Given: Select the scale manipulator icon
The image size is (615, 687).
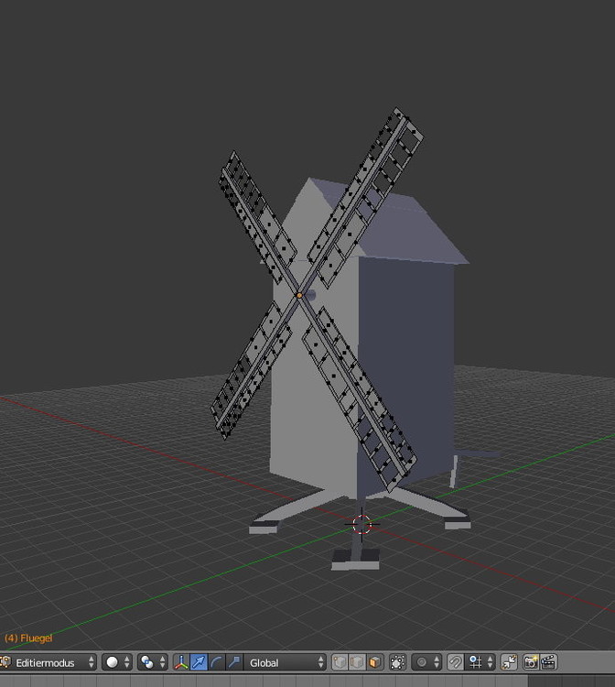Looking at the screenshot, I should [234, 662].
